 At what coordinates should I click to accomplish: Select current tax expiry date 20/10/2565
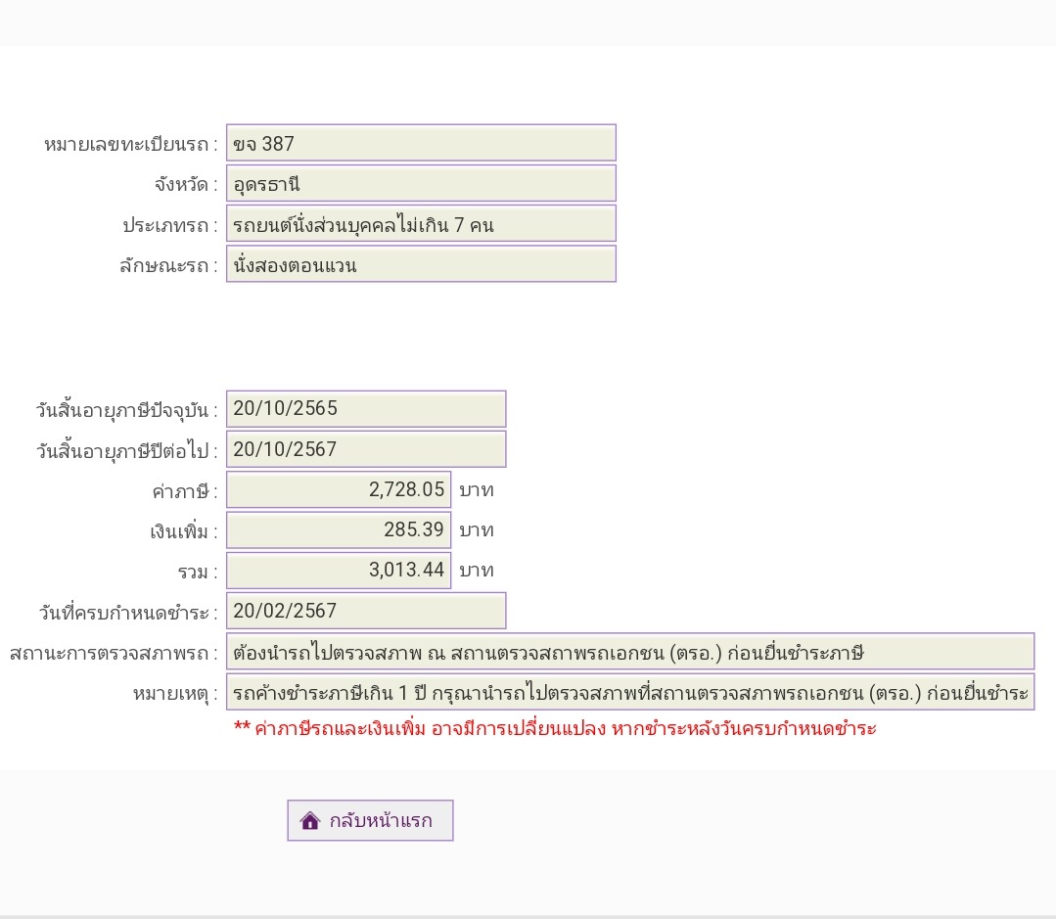click(x=366, y=409)
